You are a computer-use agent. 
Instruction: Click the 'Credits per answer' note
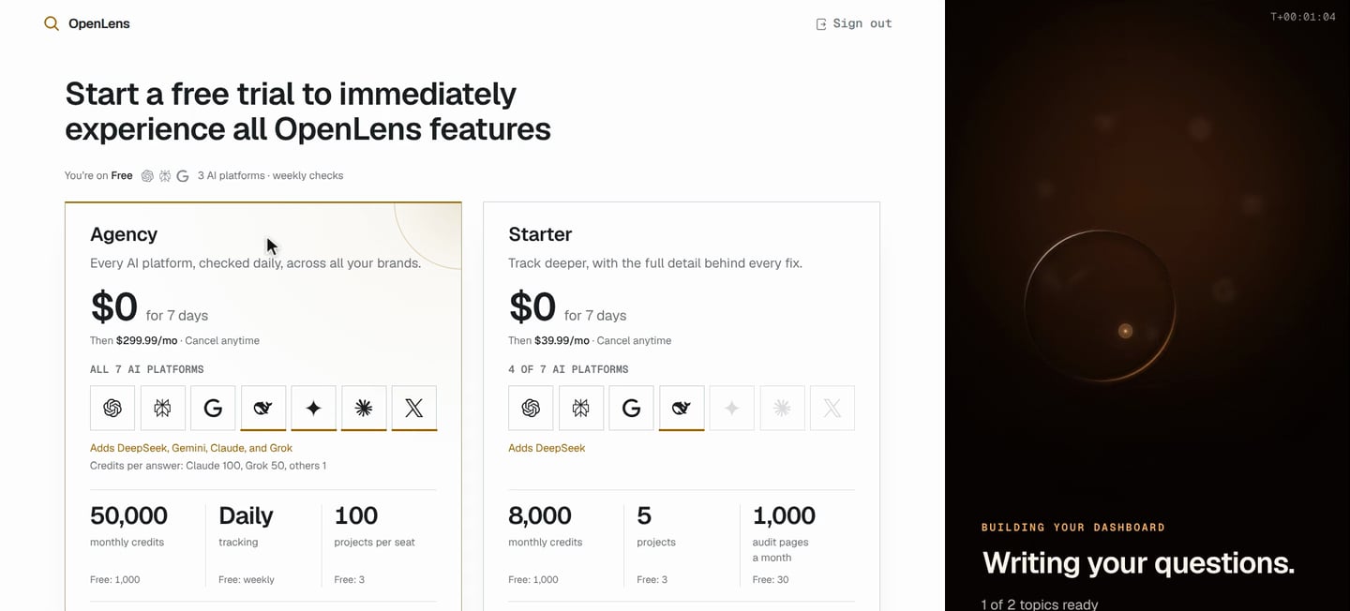(208, 466)
